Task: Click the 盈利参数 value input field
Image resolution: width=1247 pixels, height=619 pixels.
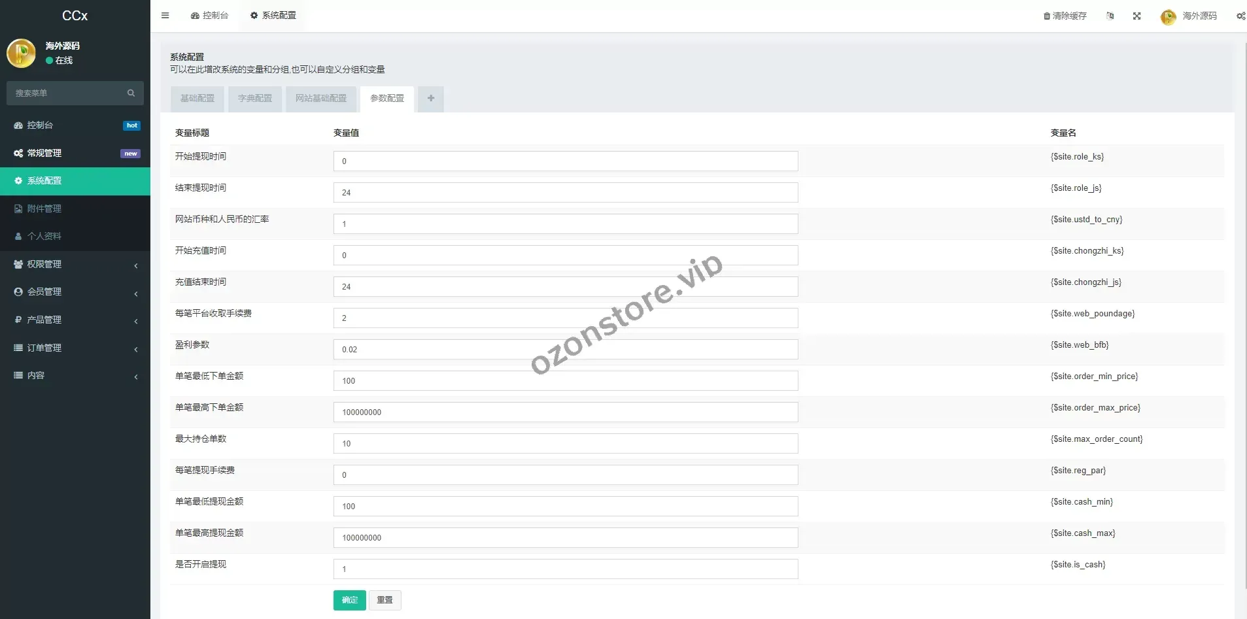Action: [x=565, y=350]
